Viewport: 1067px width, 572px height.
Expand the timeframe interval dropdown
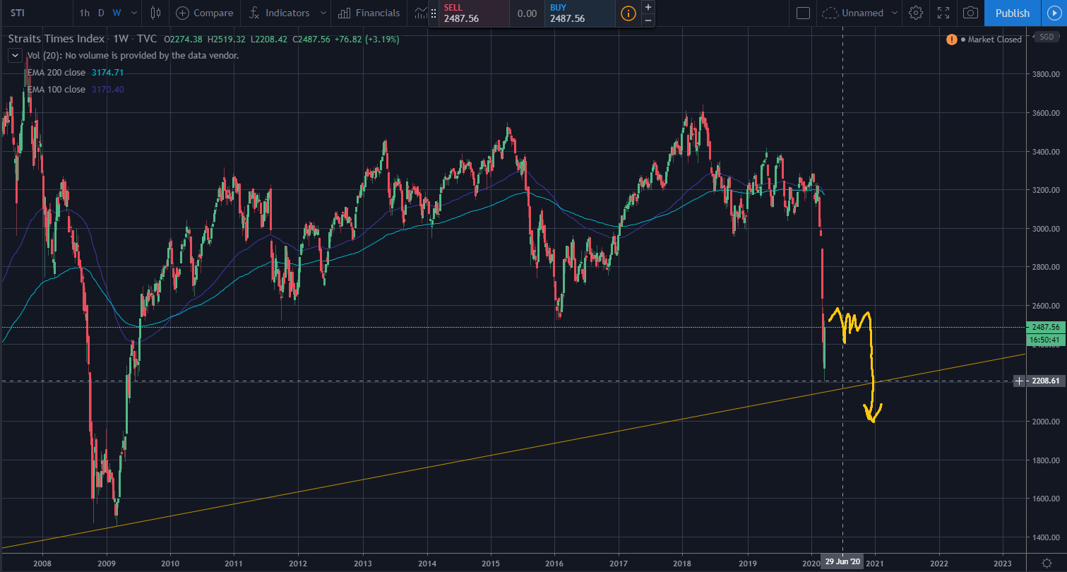click(133, 13)
